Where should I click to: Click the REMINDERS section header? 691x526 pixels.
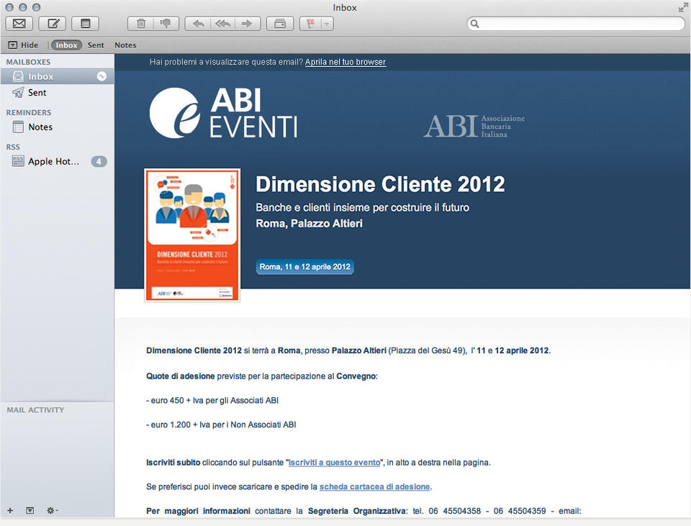point(29,113)
